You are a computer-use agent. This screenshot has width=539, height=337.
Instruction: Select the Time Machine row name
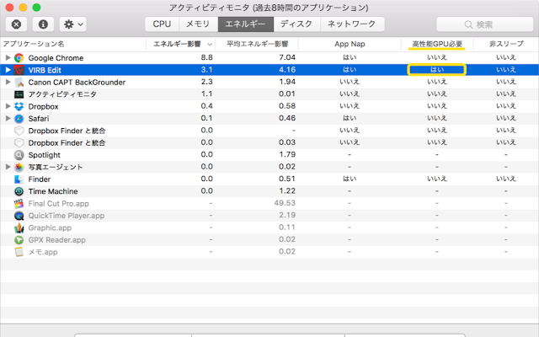coord(53,191)
